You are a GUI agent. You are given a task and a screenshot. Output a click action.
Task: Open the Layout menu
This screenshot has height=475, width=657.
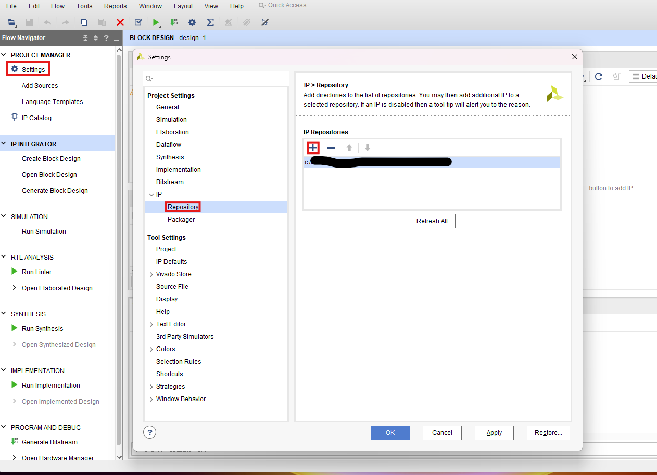click(x=183, y=6)
